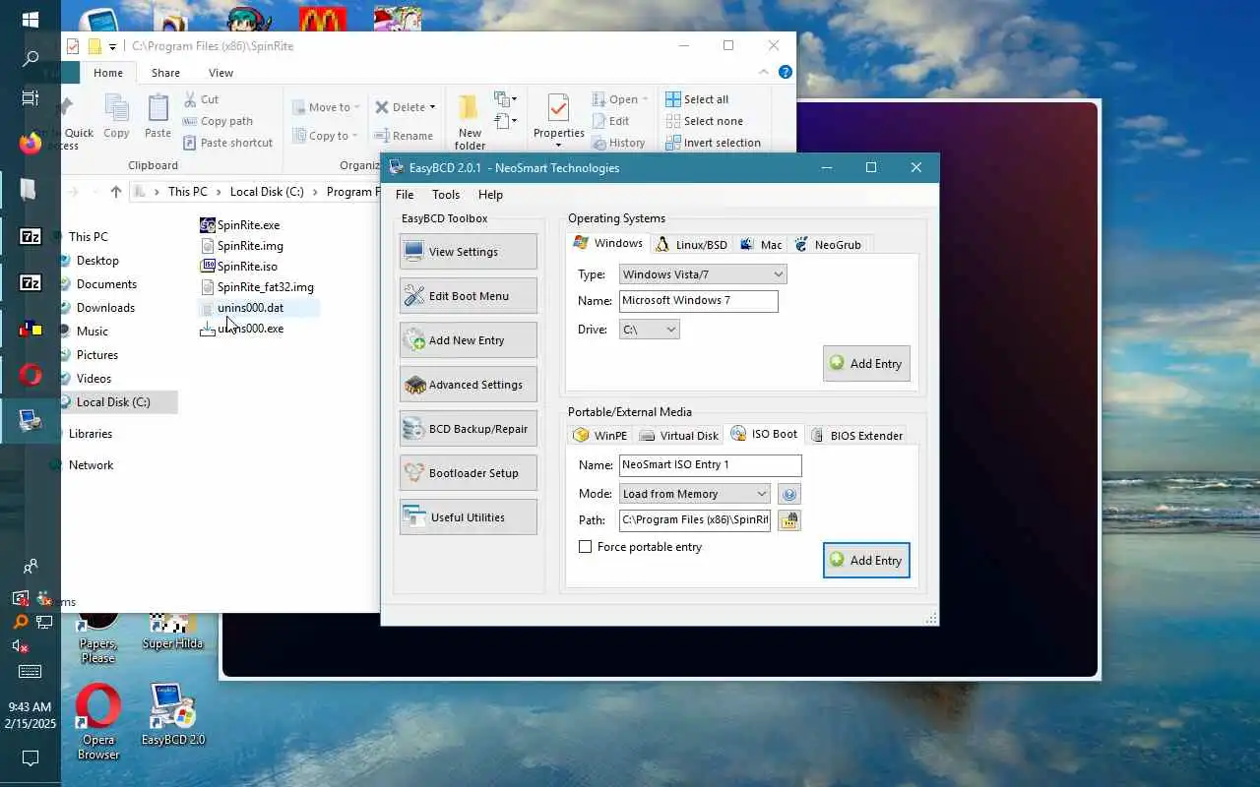Screen dimensions: 1260x787
Task: Switch to the Virtual Disk tab
Action: click(678, 436)
